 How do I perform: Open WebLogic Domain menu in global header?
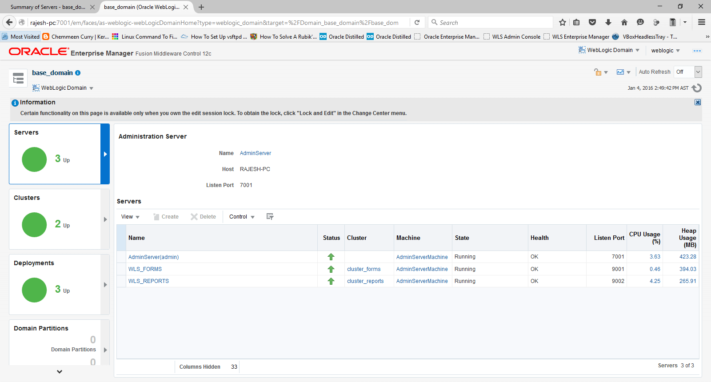(x=609, y=50)
